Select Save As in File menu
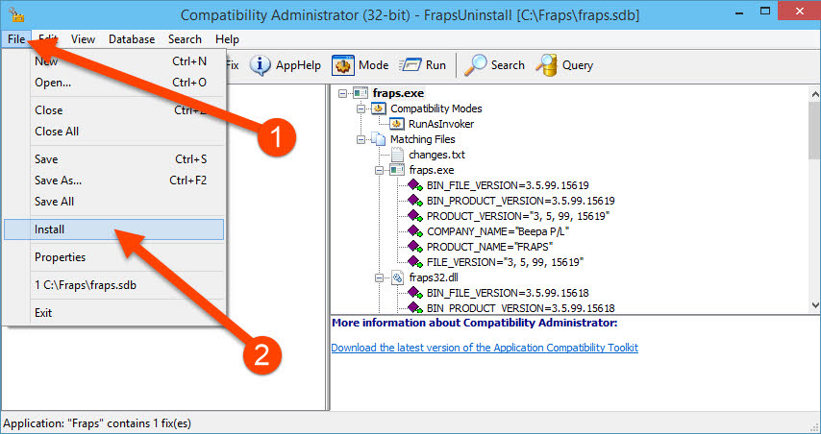This screenshot has height=434, width=821. tap(58, 181)
